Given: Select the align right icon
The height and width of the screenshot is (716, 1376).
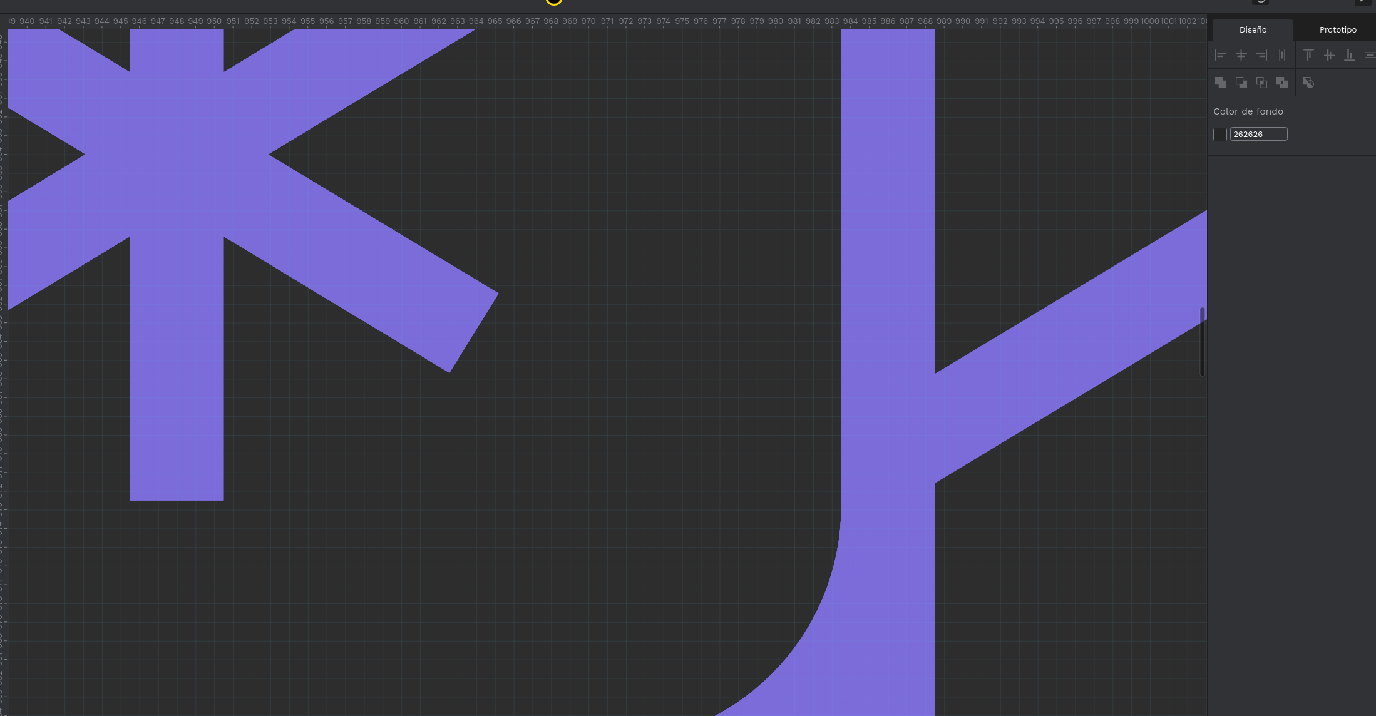Looking at the screenshot, I should (x=1262, y=55).
